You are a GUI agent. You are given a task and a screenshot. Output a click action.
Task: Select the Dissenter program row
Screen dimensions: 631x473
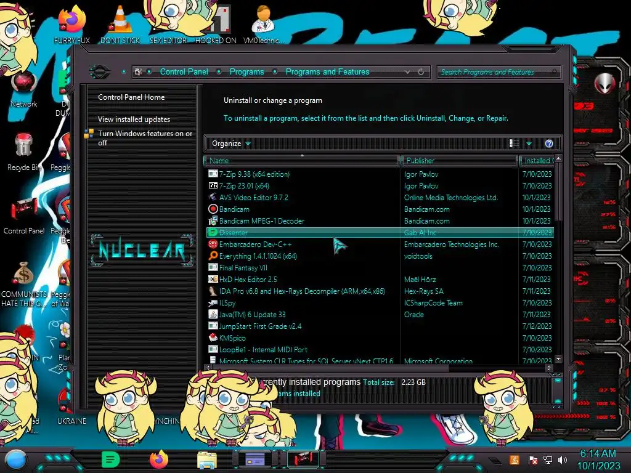380,232
